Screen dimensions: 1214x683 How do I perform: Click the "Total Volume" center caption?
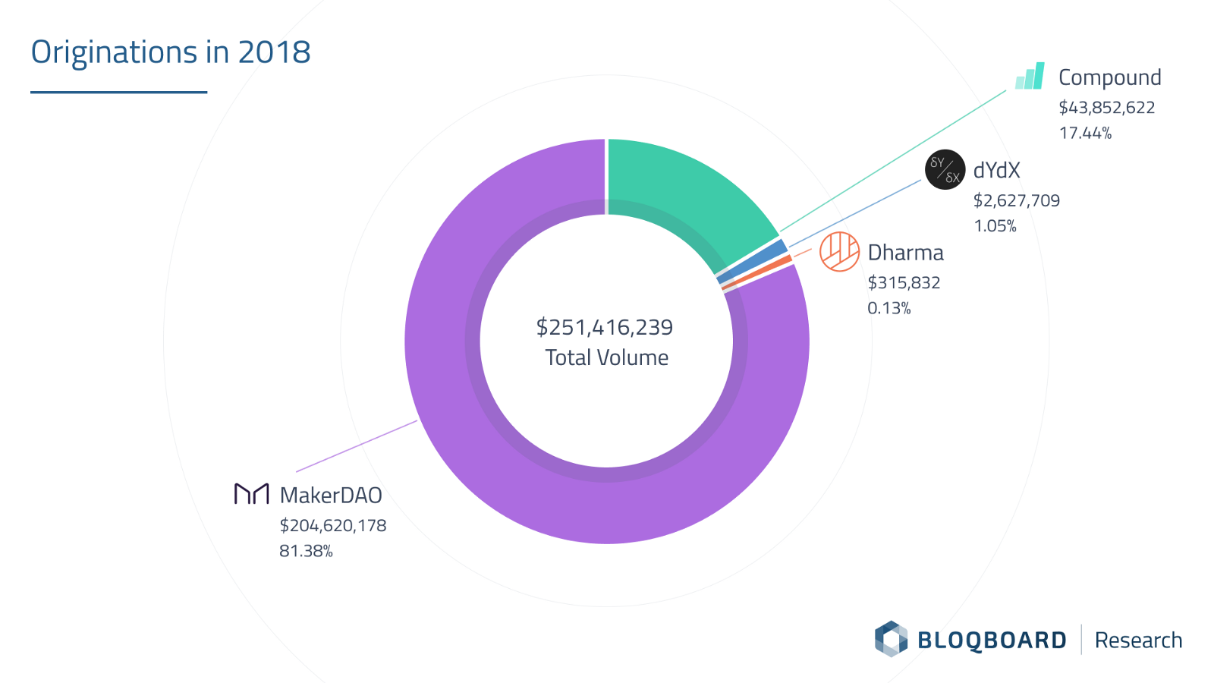click(607, 357)
